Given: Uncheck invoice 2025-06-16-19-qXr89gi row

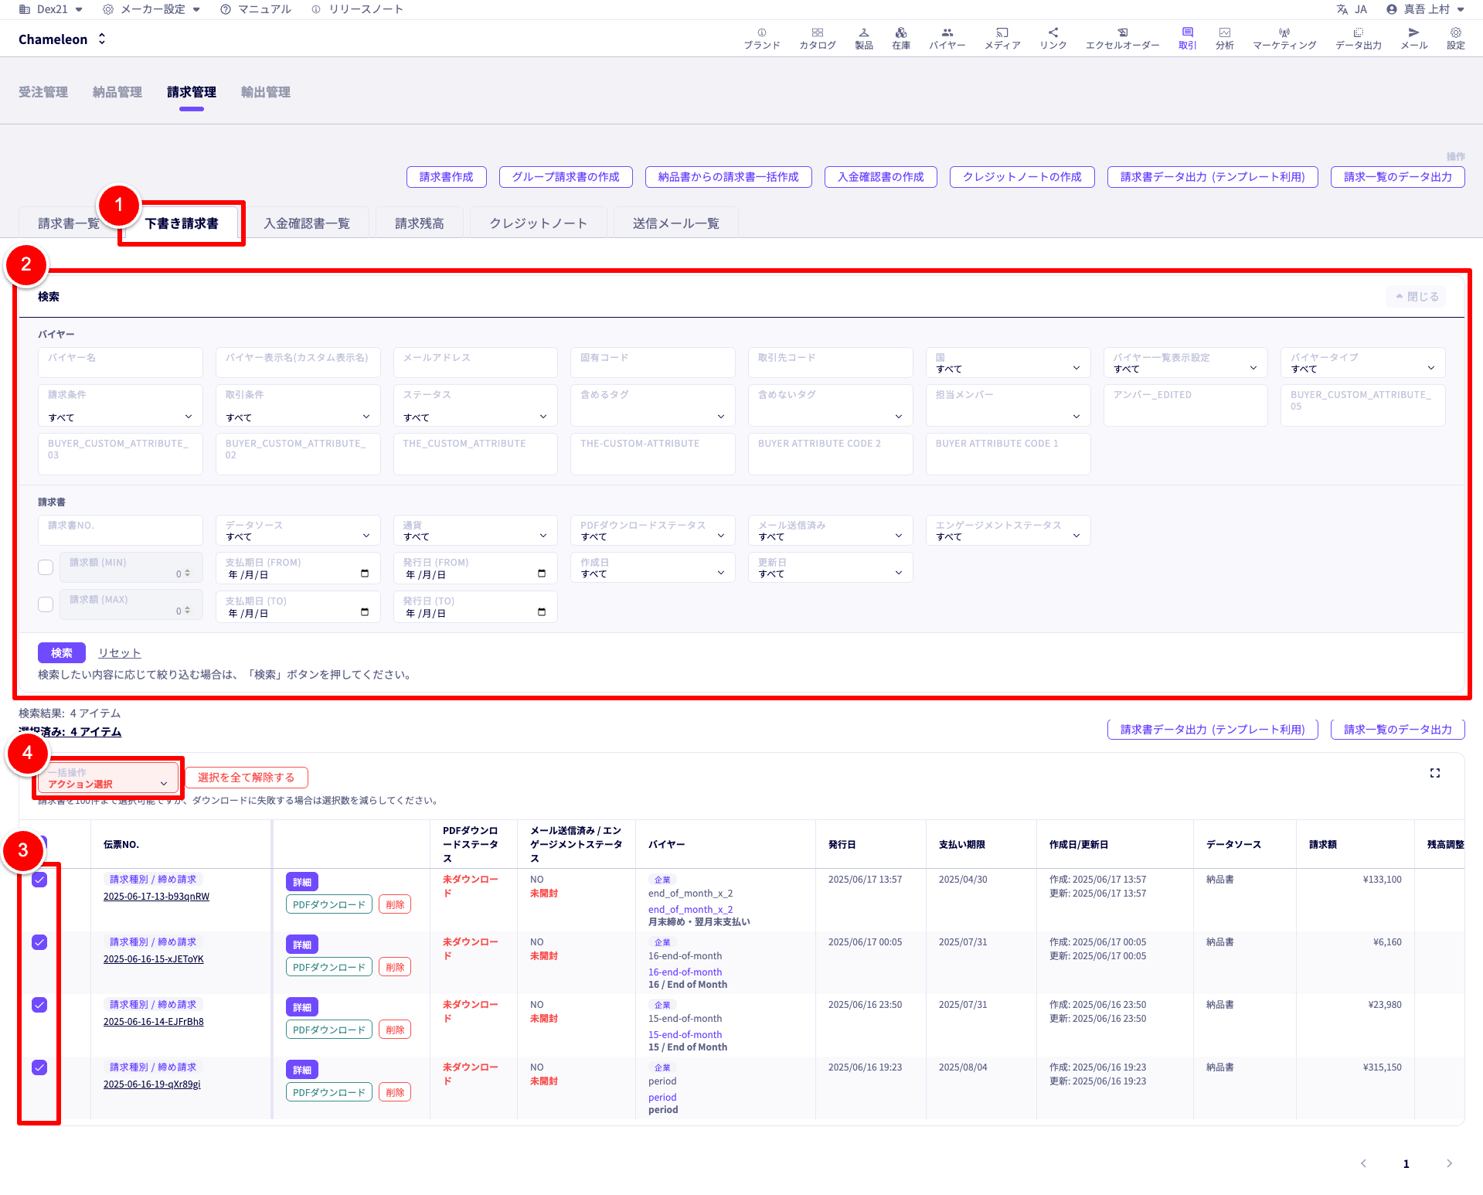Looking at the screenshot, I should click(x=39, y=1067).
